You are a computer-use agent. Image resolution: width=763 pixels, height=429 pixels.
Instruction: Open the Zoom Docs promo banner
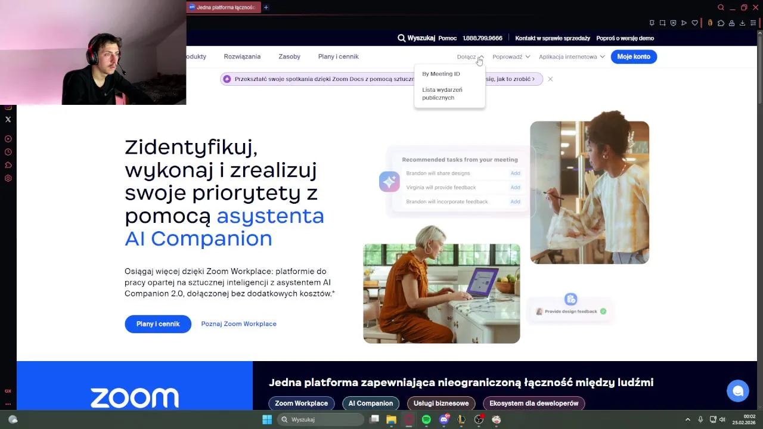click(381, 79)
